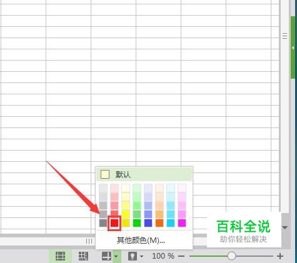This screenshot has width=297, height=263.
Task: Pick the pure yellow bottom swatch
Action: (126, 223)
